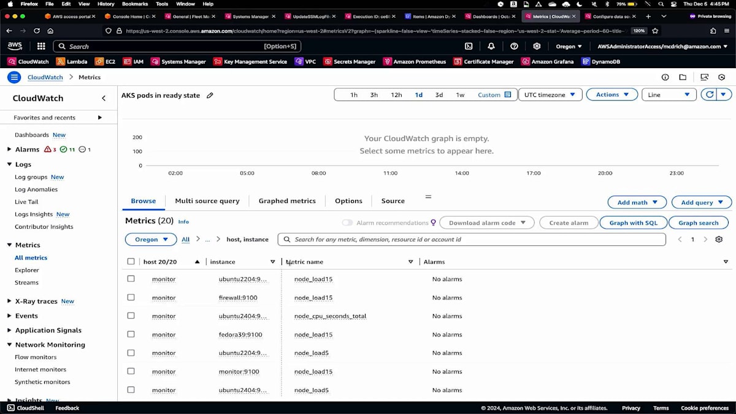Open metrics table preferences gear
This screenshot has height=414, width=736.
719,239
